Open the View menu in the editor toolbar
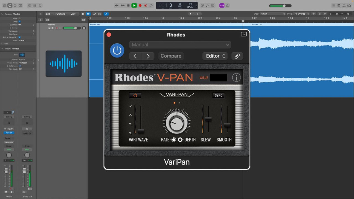Viewport: 354px width, 199px height. [x=73, y=14]
